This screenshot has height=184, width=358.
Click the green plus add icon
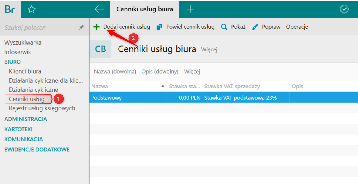pyautogui.click(x=96, y=27)
